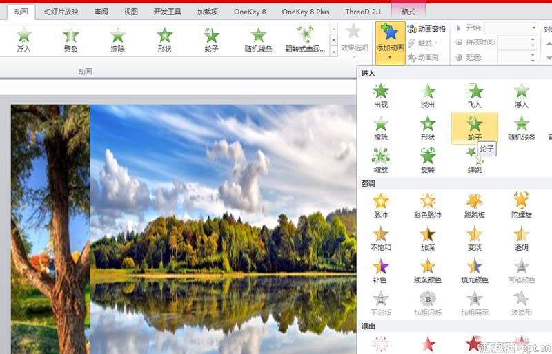Open the 动画窗格 animation pane

427,29
